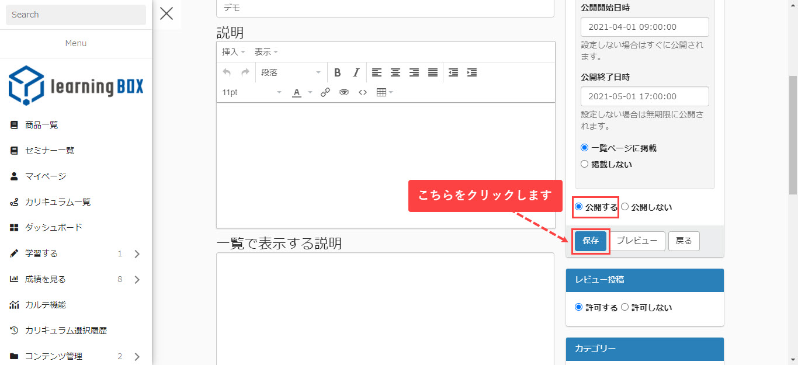Open the 段落 paragraph format dropdown

pos(290,72)
